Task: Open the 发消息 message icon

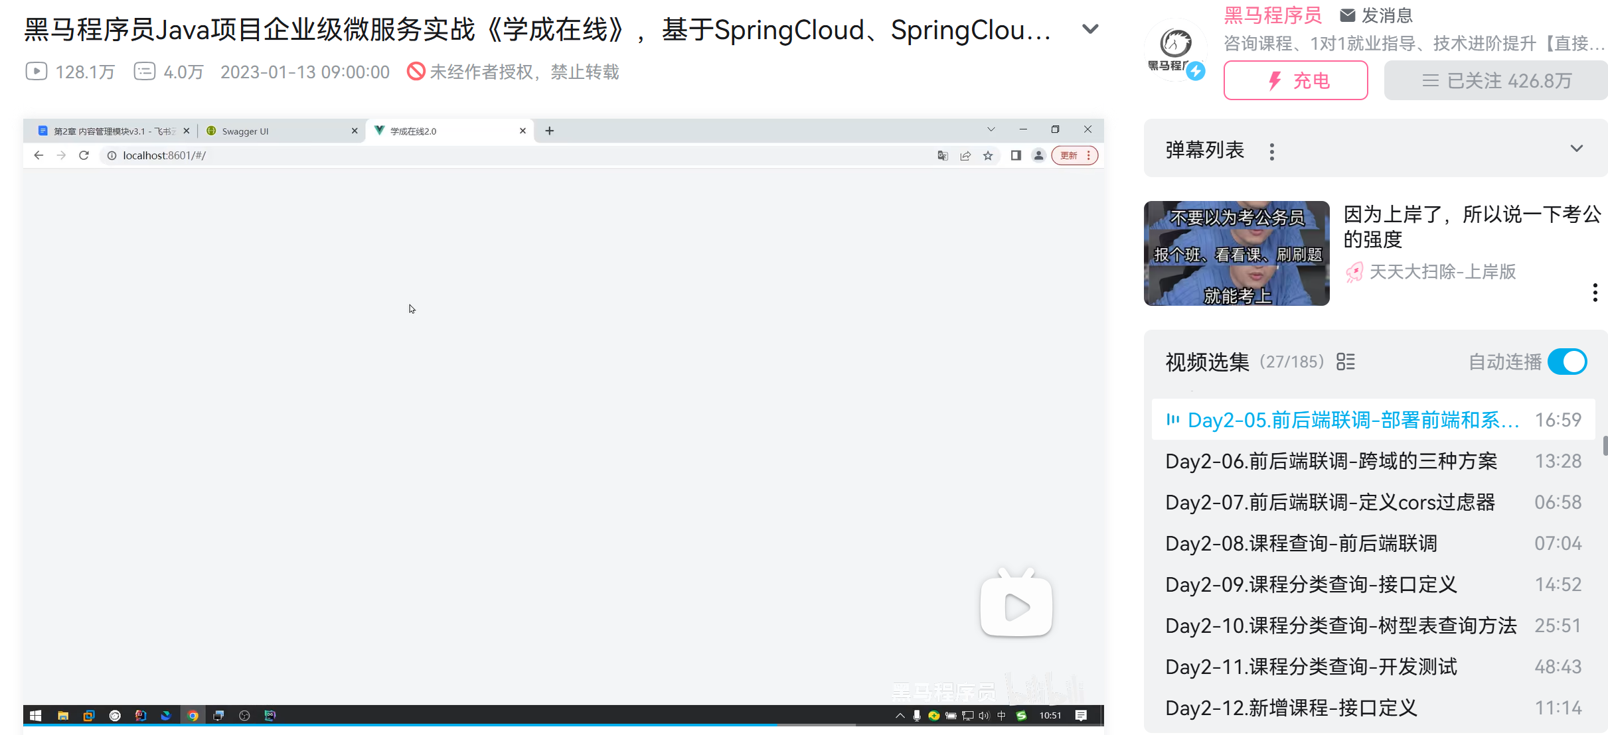Action: (1347, 14)
